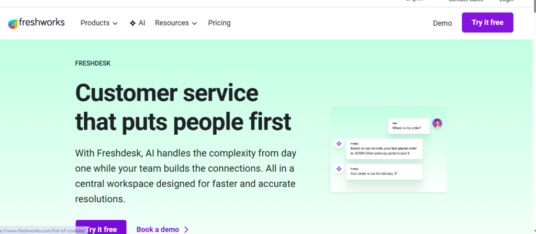Click the Freshworks logo
536x234 pixels.
tap(36, 23)
